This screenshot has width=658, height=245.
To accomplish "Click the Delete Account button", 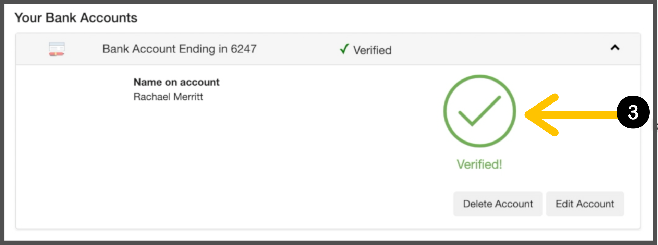I will pyautogui.click(x=498, y=204).
